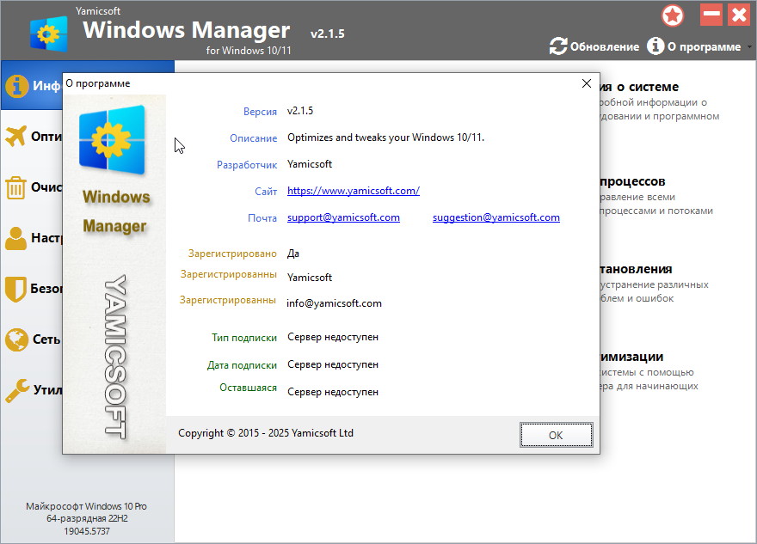
Task: Click the Версия label in dialog
Action: point(260,112)
